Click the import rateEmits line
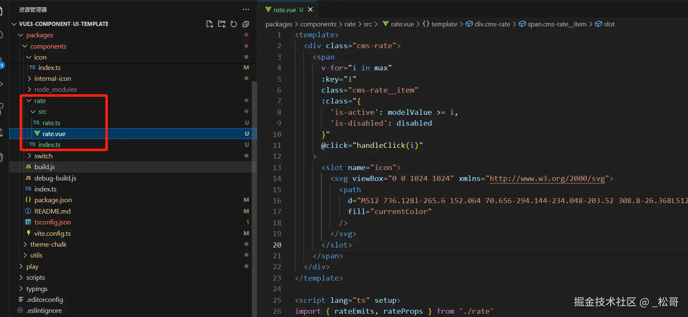This screenshot has width=688, height=317. pos(394,311)
